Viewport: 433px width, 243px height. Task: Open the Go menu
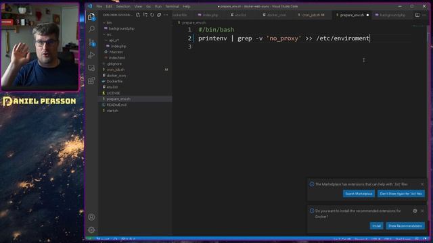point(149,6)
